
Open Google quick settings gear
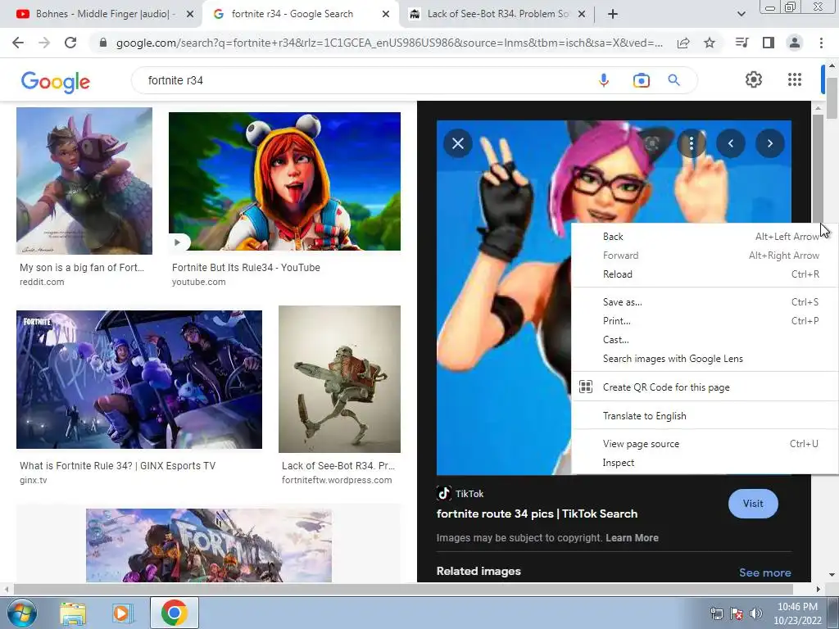[754, 79]
